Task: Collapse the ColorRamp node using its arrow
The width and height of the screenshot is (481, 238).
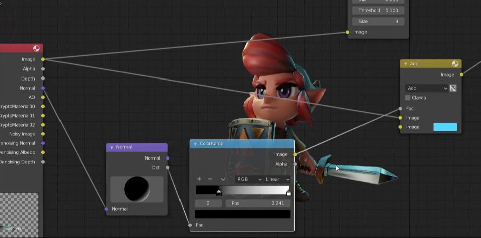Action: pyautogui.click(x=195, y=144)
